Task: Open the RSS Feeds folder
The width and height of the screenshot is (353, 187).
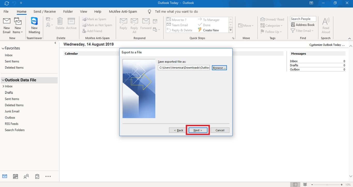Action: 12,124
